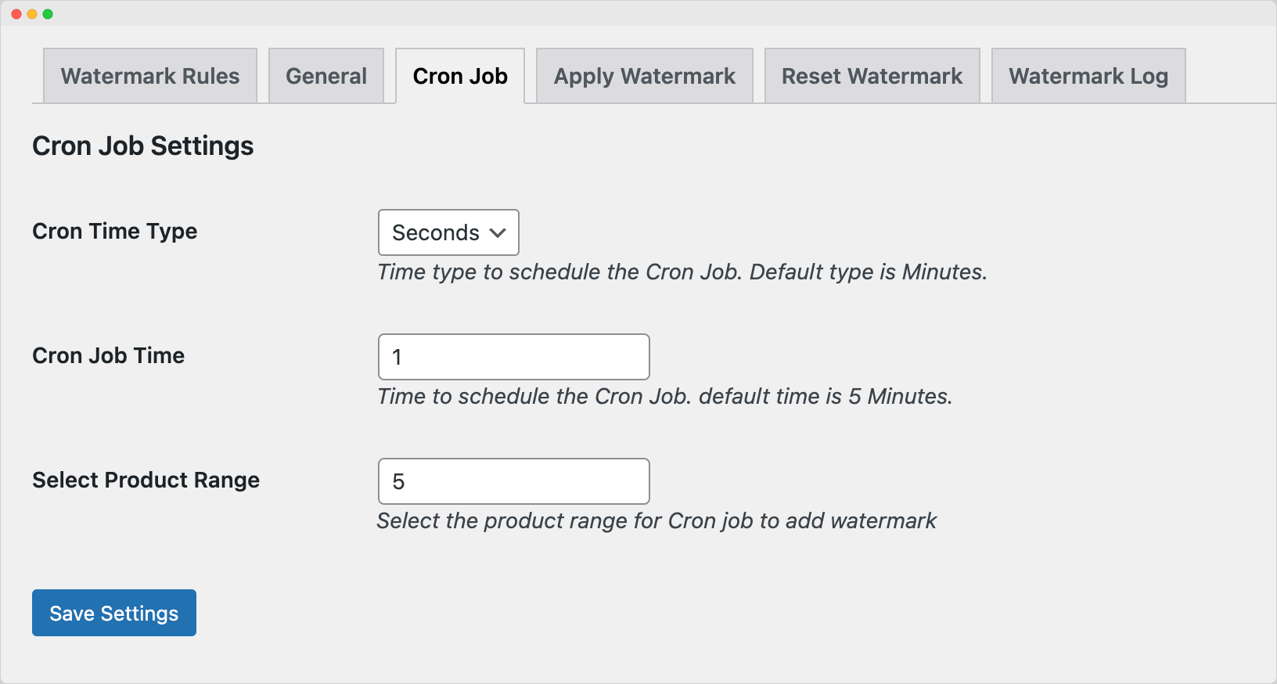
Task: Switch to the Watermark Rules tab
Action: tap(150, 76)
